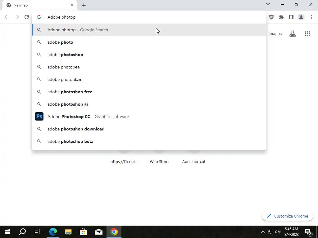Open the tab search chevron
The width and height of the screenshot is (318, 238).
click(x=268, y=4)
